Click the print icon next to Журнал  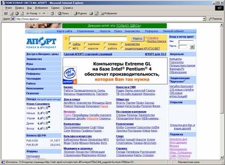(x=91, y=13)
